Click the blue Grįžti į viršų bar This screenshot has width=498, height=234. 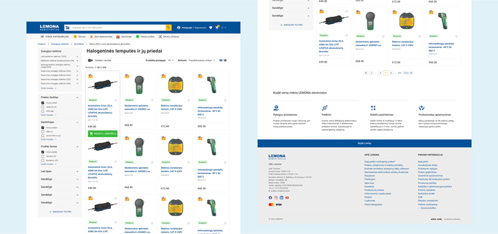pyautogui.click(x=364, y=143)
